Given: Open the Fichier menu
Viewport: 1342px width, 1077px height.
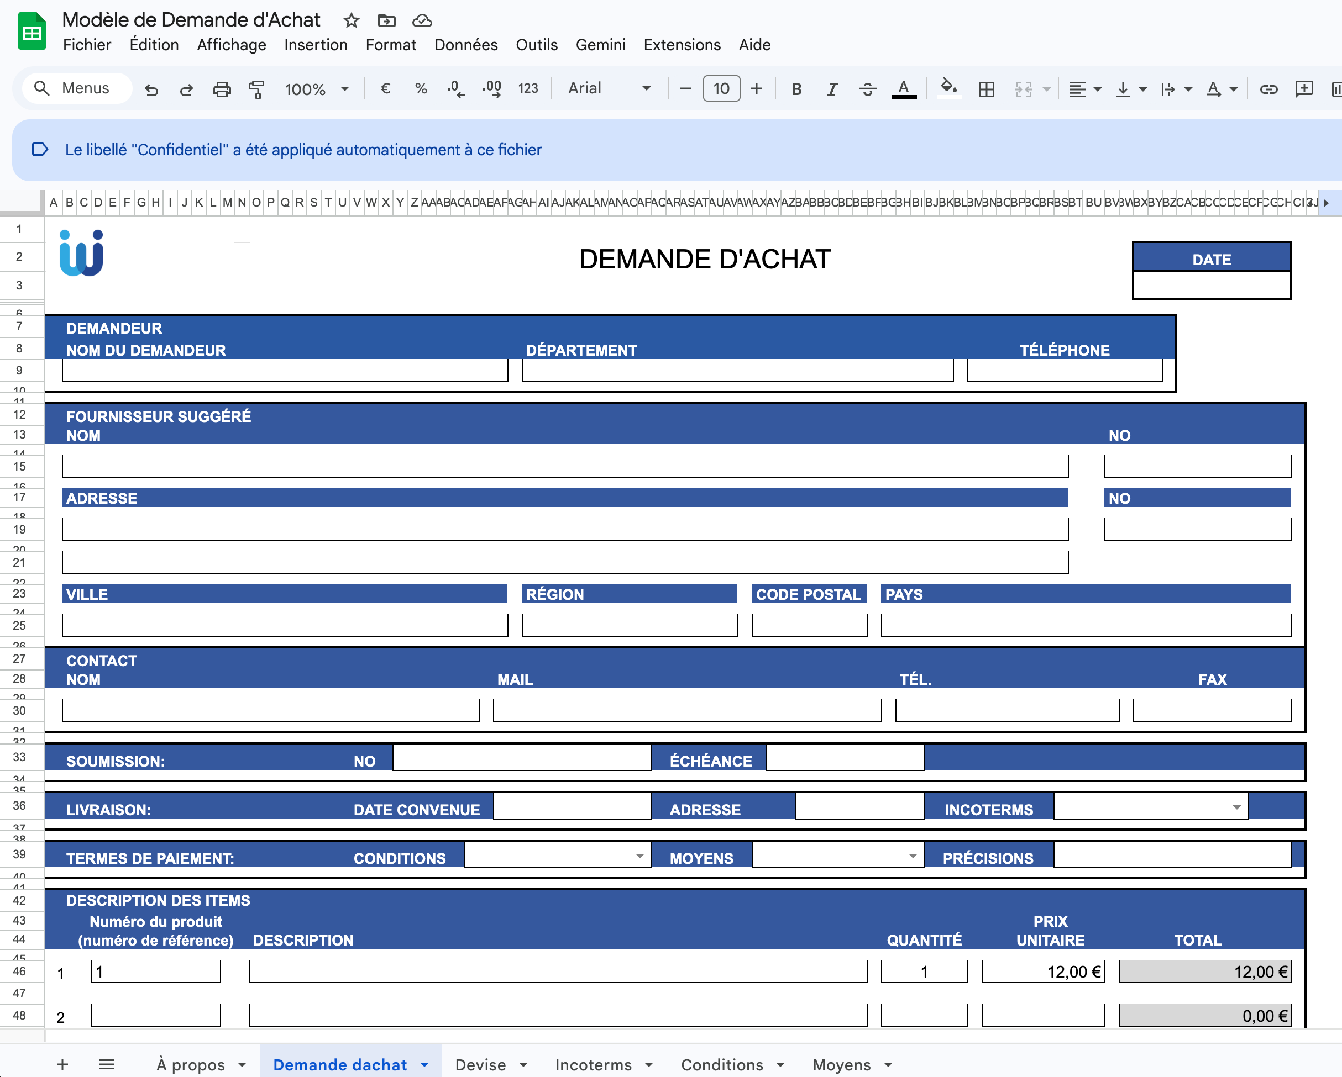Looking at the screenshot, I should point(87,45).
